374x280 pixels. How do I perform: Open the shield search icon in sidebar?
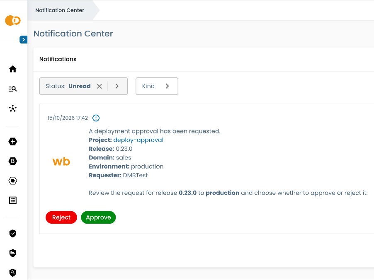click(12, 273)
